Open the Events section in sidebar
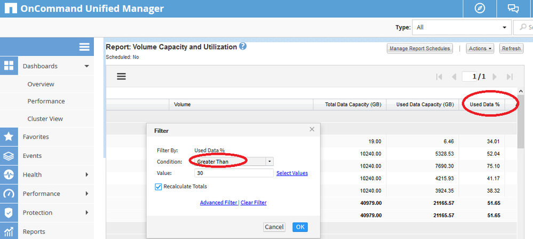 click(x=32, y=156)
